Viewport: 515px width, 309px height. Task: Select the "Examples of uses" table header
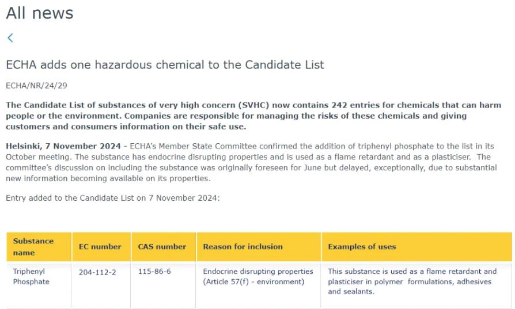coord(362,247)
